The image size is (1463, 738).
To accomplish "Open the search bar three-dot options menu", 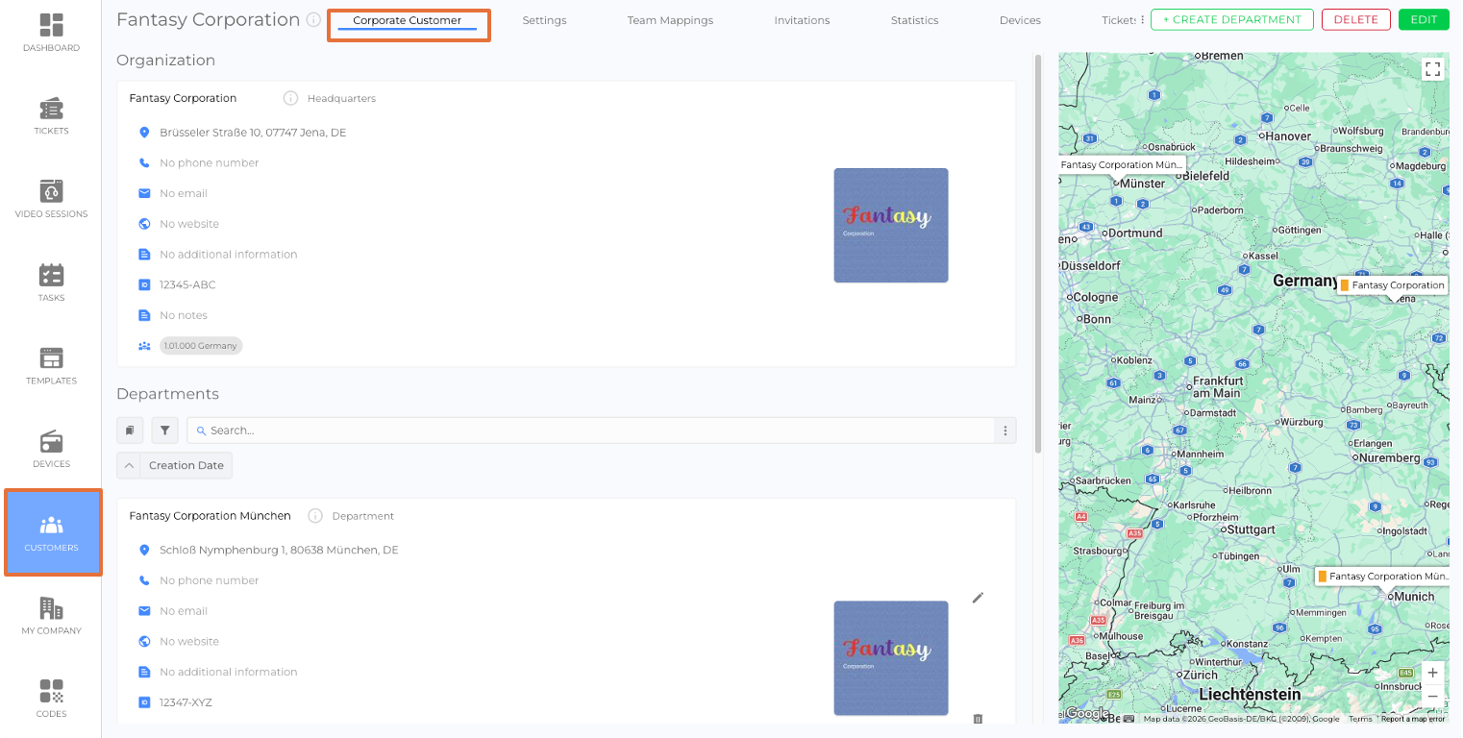I will pos(1004,430).
